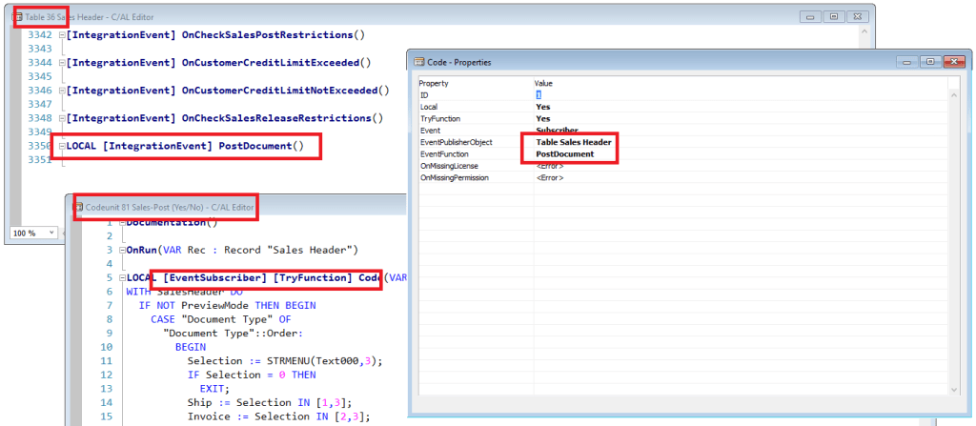Maximize the Table 36 Sales Header editor
The height and width of the screenshot is (426, 976).
click(x=834, y=17)
